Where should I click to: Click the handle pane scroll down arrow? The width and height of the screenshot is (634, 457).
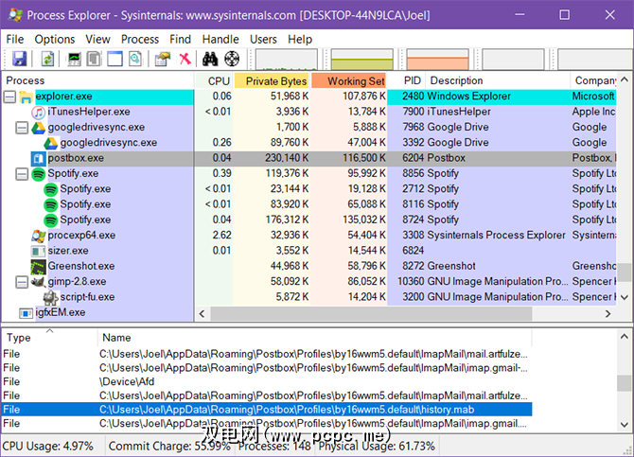pos(625,425)
